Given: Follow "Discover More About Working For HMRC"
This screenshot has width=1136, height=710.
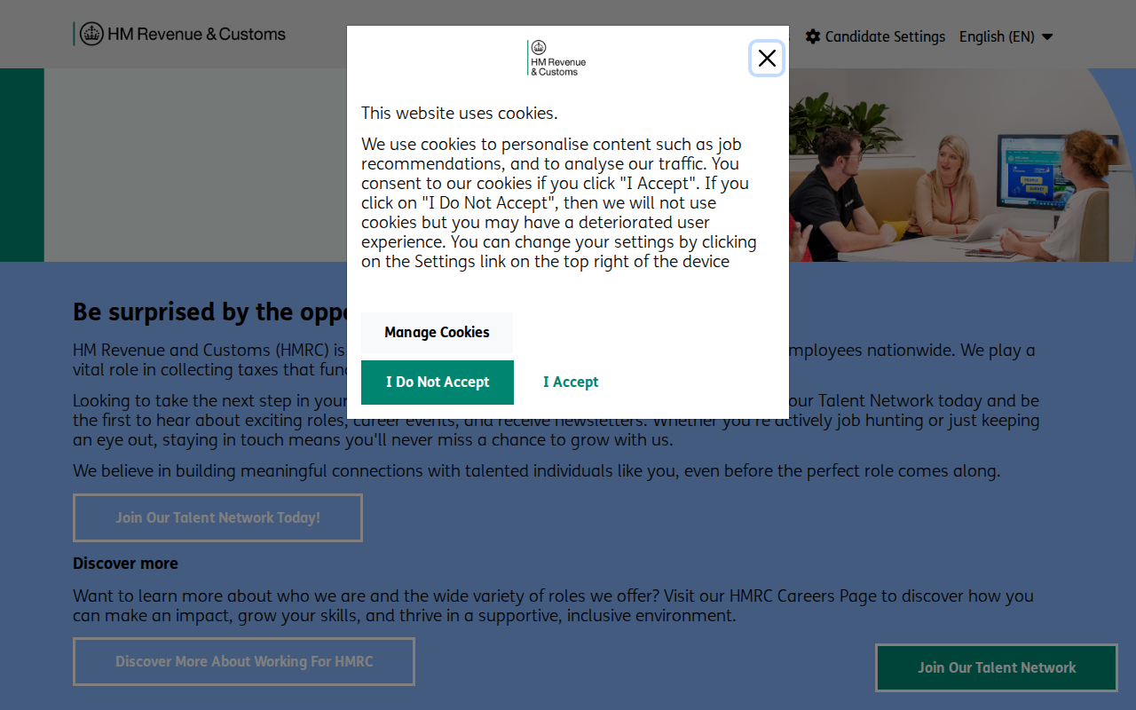Looking at the screenshot, I should (x=243, y=661).
